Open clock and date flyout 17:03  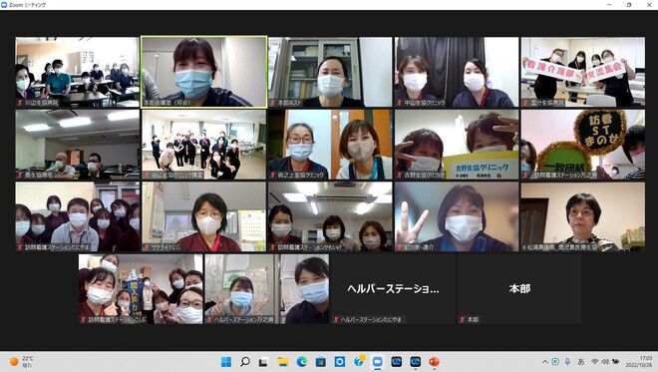click(640, 361)
